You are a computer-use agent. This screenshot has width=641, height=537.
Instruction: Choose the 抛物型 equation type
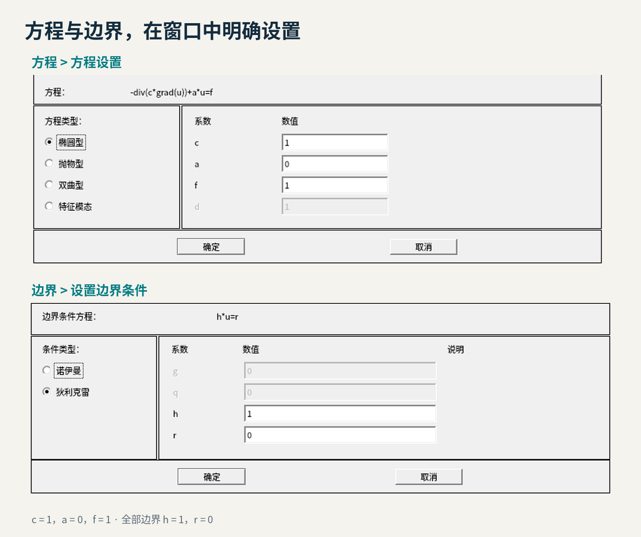pyautogui.click(x=49, y=163)
